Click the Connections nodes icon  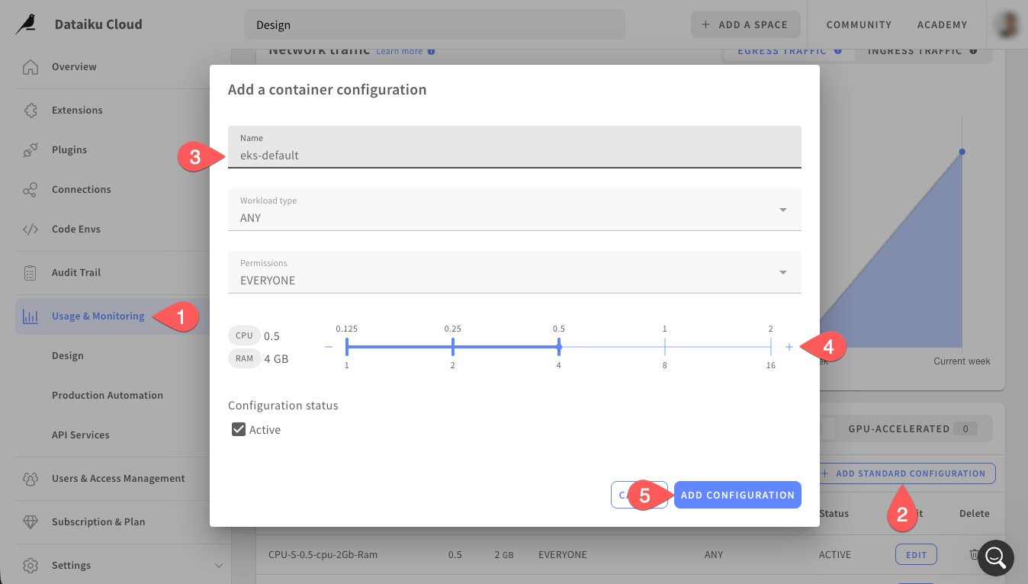pos(31,190)
